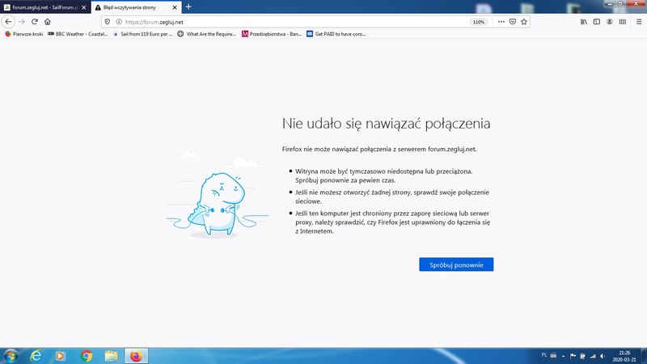This screenshot has height=364, width=647.
Task: Click the Spróbuj ponownie button
Action: pos(456,265)
